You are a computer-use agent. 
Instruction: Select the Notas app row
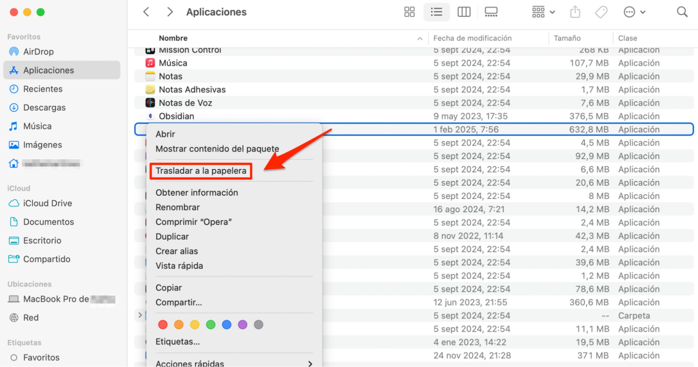[x=414, y=76]
